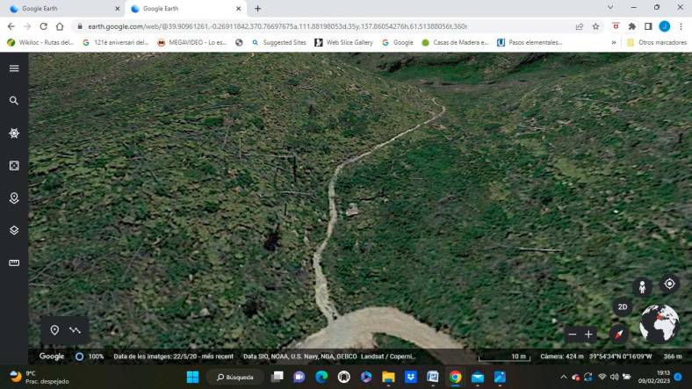The height and width of the screenshot is (389, 692).
Task: Click the mini globe overview thumbnail
Action: click(x=659, y=324)
